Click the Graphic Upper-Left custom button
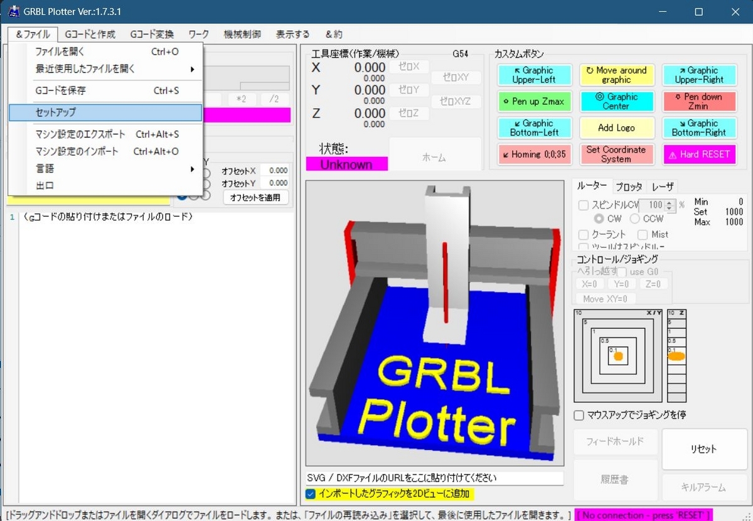Image resolution: width=753 pixels, height=521 pixels. [533, 75]
